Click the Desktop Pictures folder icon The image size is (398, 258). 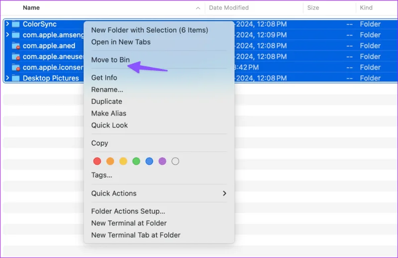click(x=16, y=78)
